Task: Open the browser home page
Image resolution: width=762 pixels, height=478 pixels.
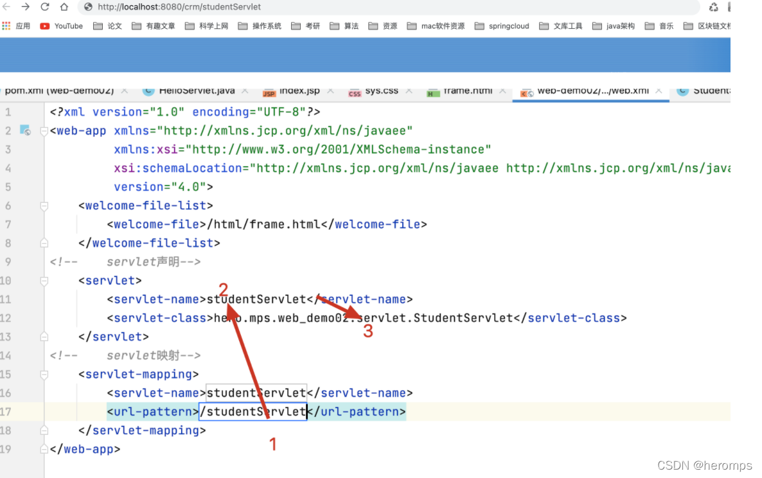Action: [64, 7]
